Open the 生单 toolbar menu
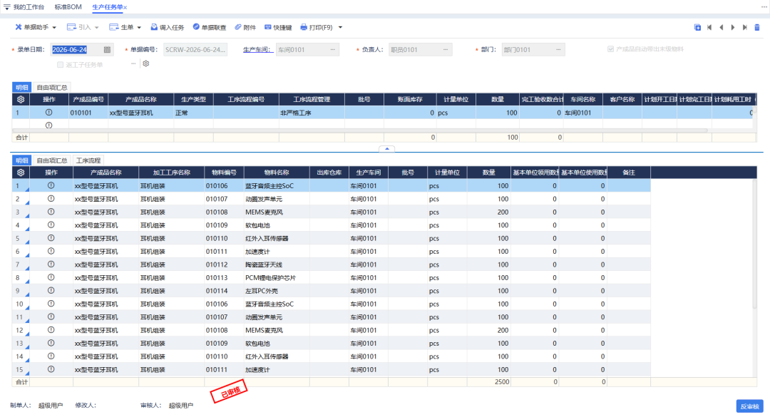Screen dimensions: 770x417 pos(125,28)
